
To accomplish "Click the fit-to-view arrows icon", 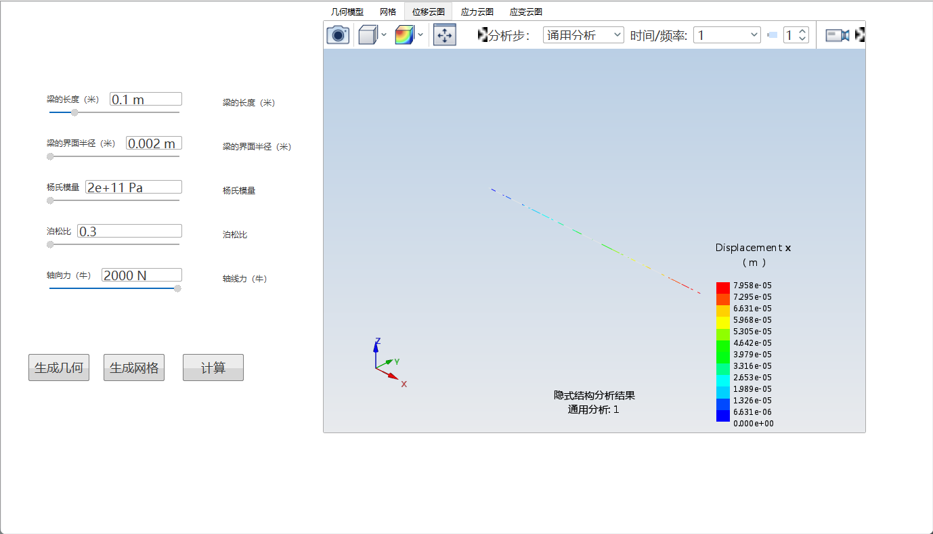I will pyautogui.click(x=445, y=35).
